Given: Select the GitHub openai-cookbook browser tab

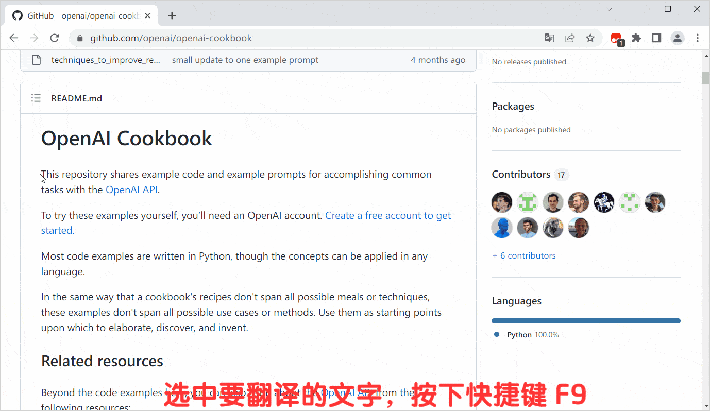Looking at the screenshot, I should tap(82, 16).
